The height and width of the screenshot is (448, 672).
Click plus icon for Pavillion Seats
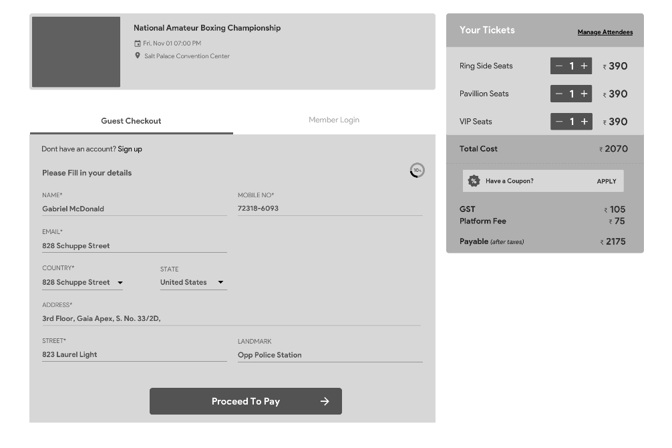point(584,94)
